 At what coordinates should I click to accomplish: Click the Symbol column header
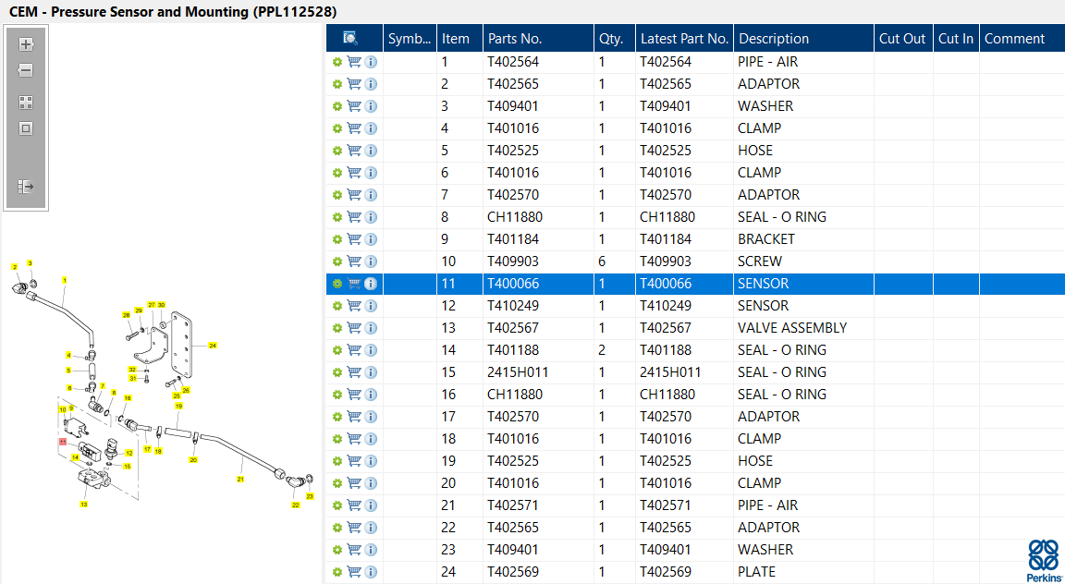410,38
